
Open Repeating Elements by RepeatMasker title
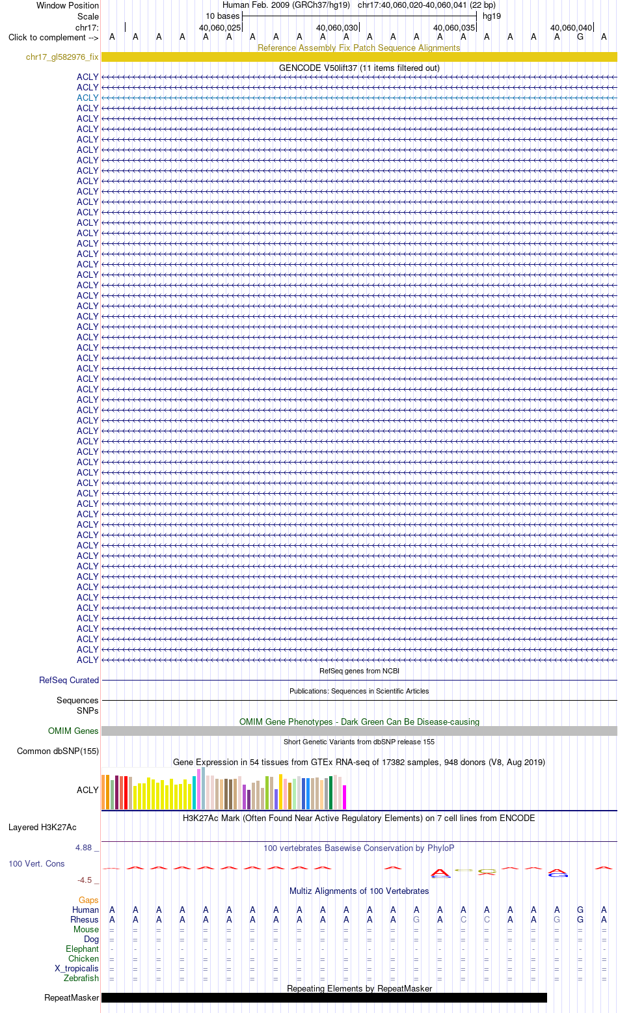coord(359,988)
